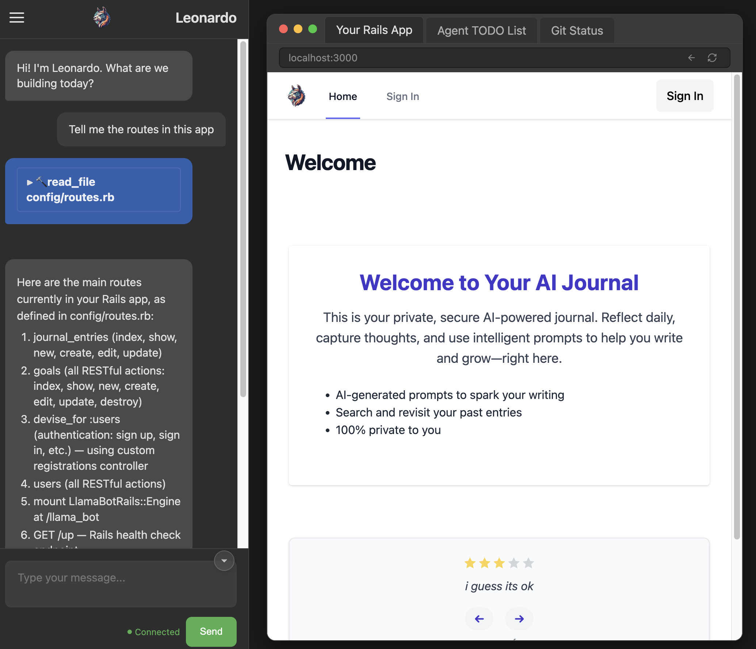The width and height of the screenshot is (756, 649).
Task: Select Sign In nav link beside Home
Action: (x=402, y=96)
